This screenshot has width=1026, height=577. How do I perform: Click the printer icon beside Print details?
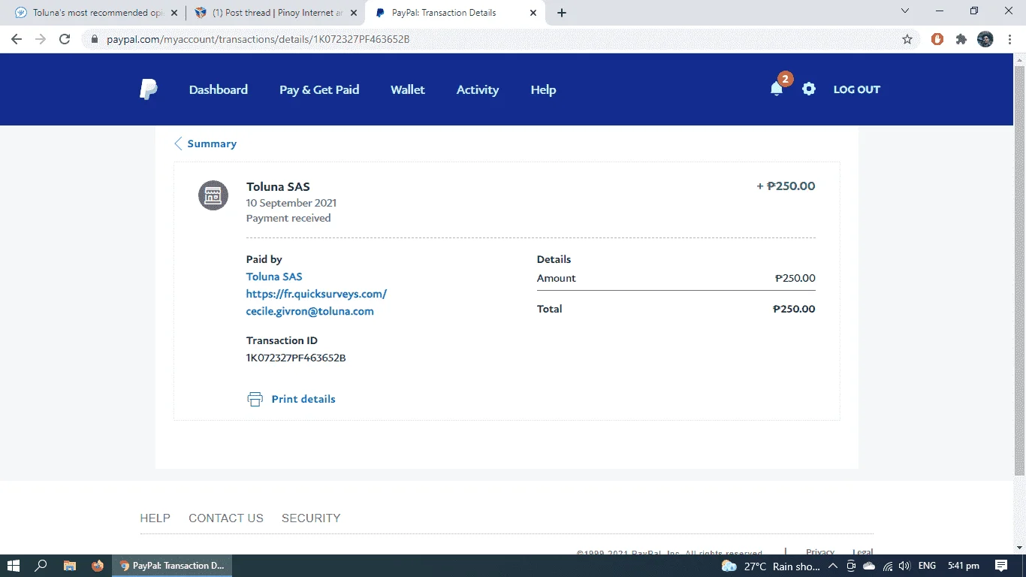coord(255,399)
